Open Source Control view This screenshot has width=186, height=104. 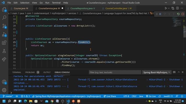click(x=4, y=26)
